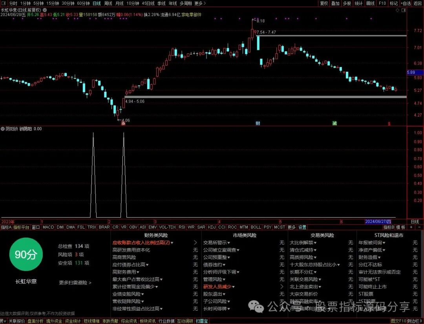Click the 返回 back button
Viewport: 424px width, 324px height.
pyautogui.click(x=418, y=3)
